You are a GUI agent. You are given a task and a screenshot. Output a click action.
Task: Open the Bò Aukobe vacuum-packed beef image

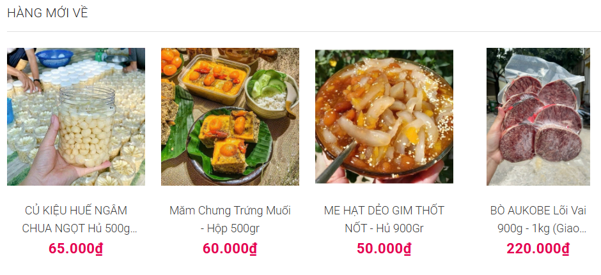(x=538, y=117)
